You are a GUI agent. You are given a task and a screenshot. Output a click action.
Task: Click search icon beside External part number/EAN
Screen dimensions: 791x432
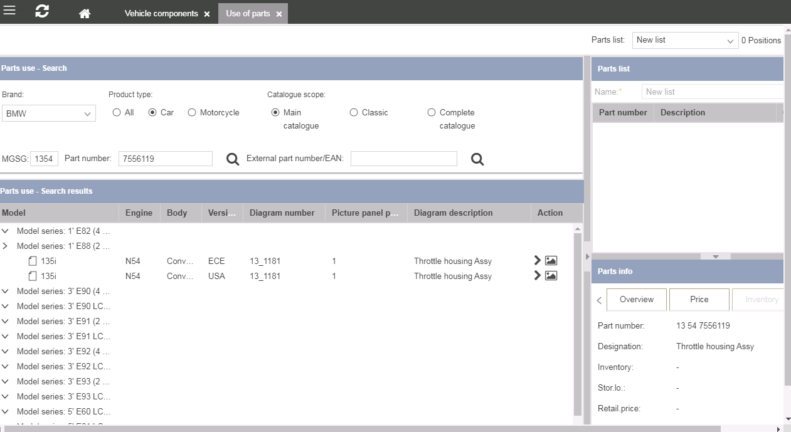click(477, 159)
